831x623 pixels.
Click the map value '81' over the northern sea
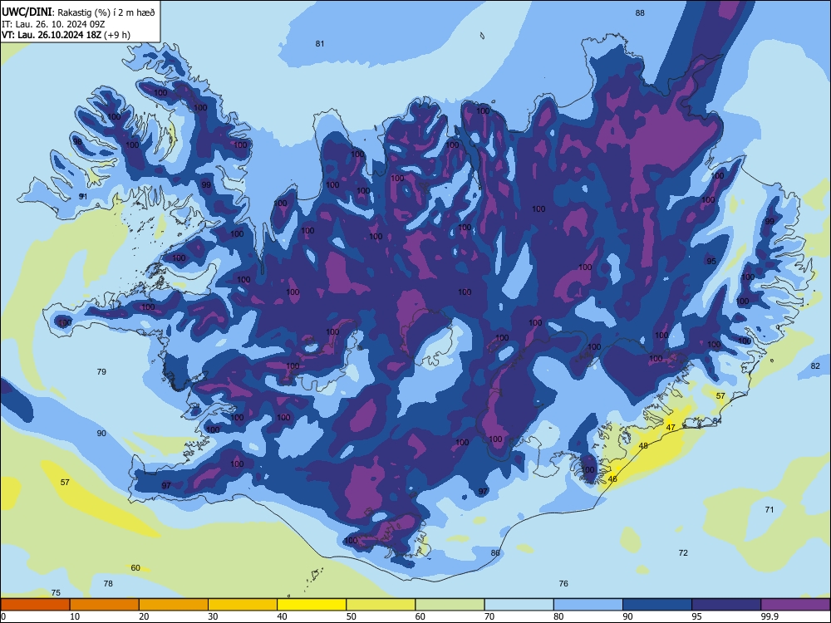pos(320,43)
